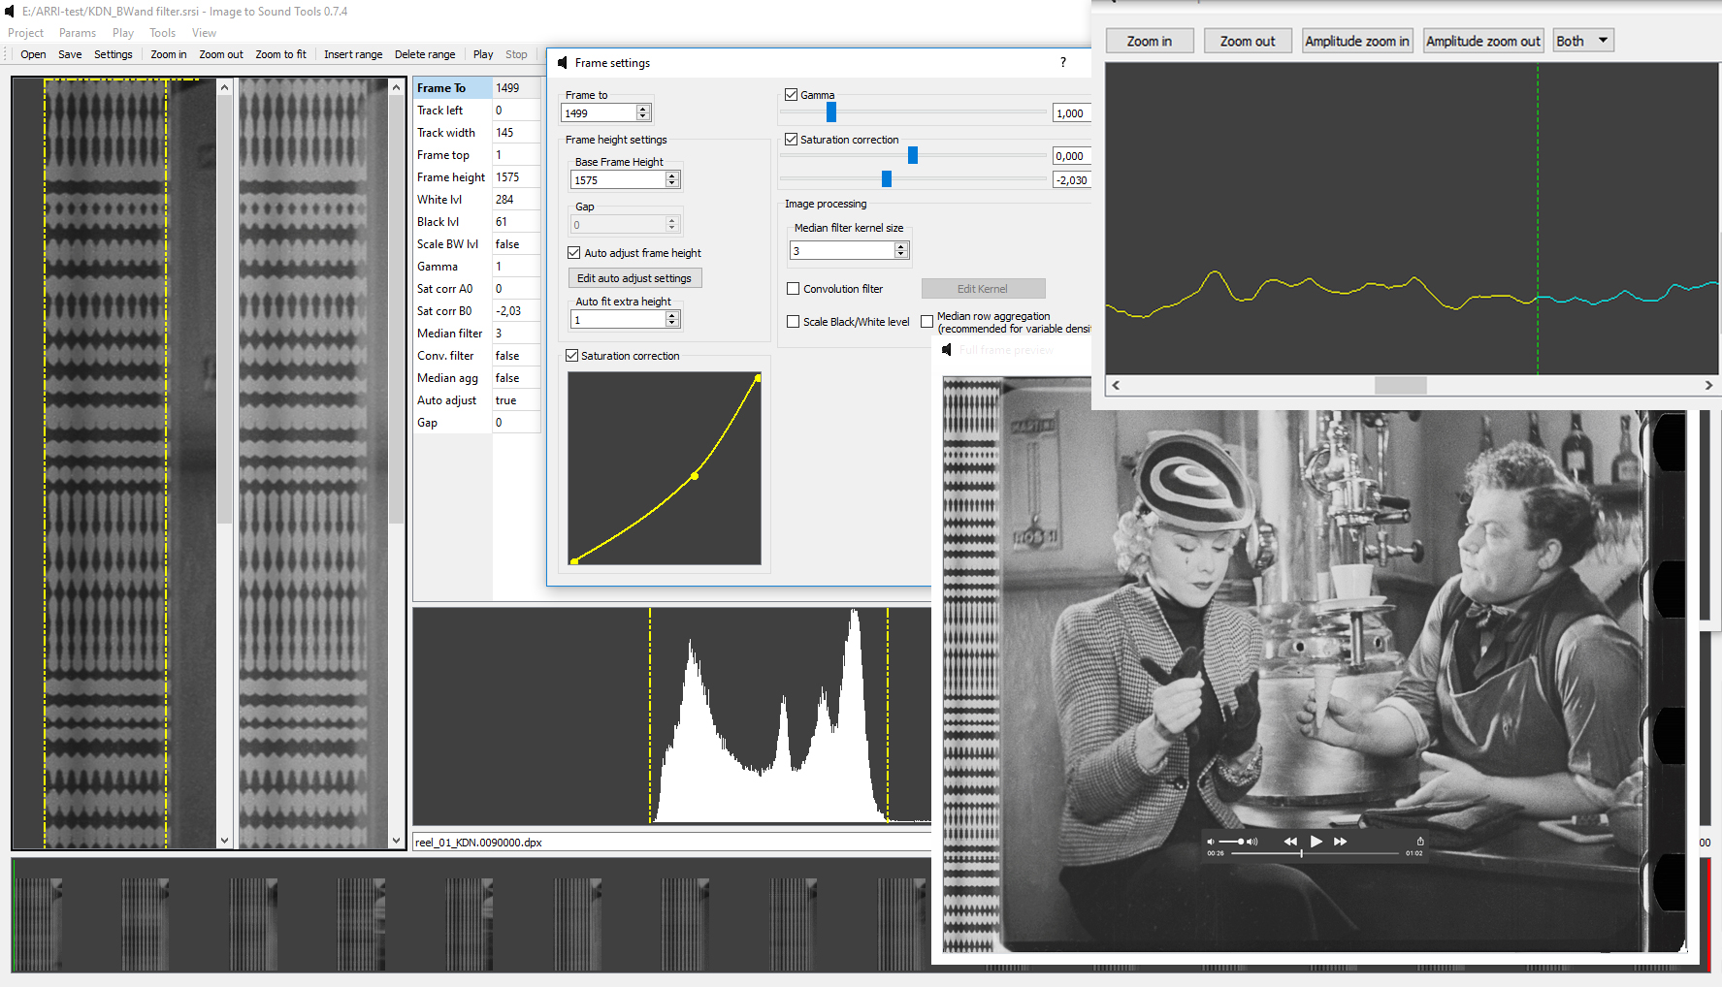Click the share icon in the video player
This screenshot has width=1722, height=987.
[1419, 842]
